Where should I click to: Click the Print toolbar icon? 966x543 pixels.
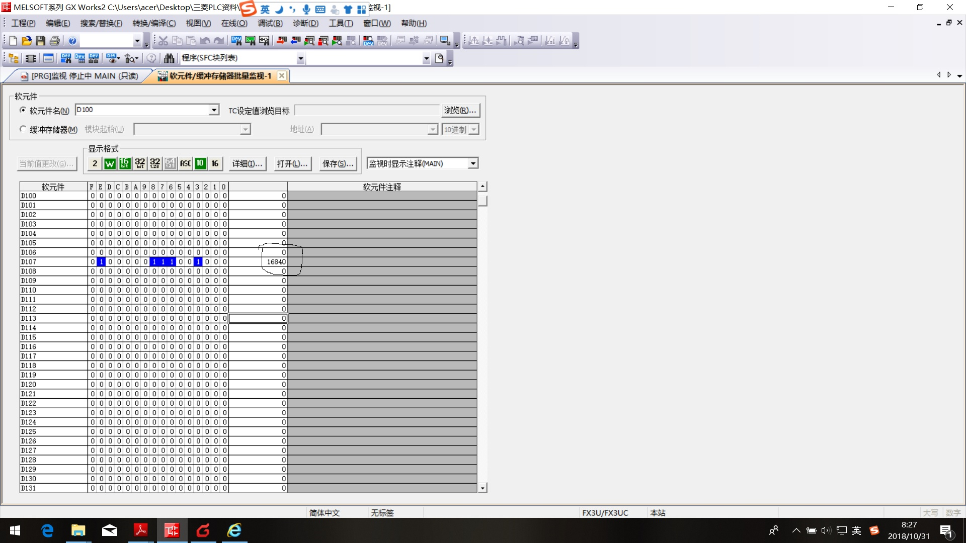[x=55, y=41]
